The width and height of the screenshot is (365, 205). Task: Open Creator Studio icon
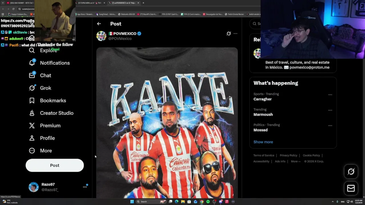pos(32,113)
